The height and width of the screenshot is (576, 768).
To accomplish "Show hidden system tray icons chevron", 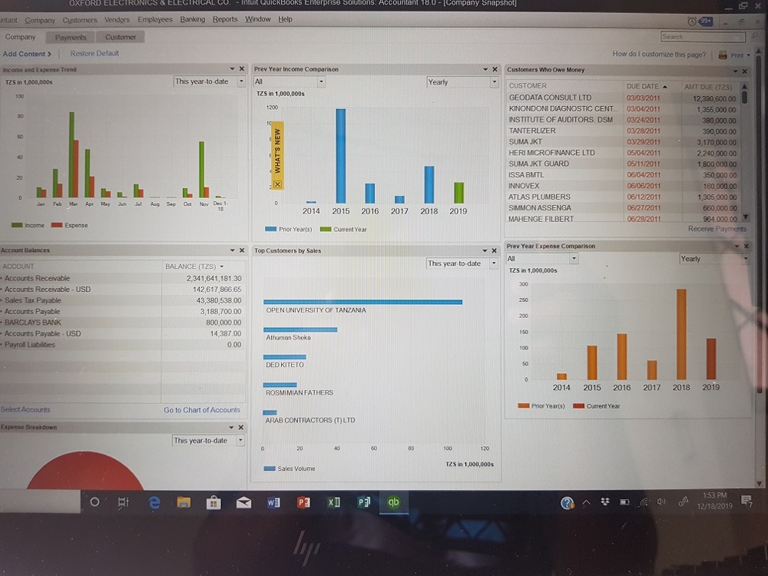I will (586, 502).
